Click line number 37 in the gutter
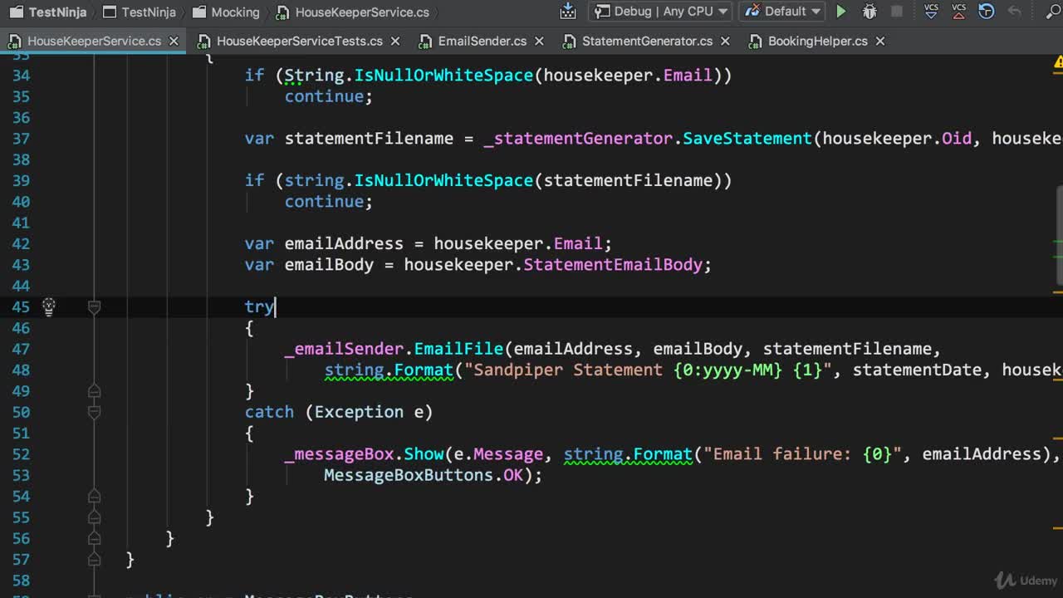1063x598 pixels. (21, 139)
